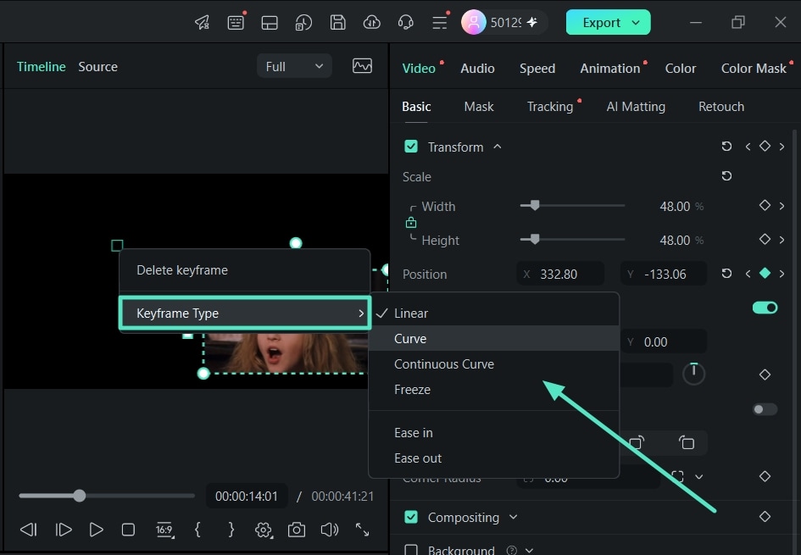Image resolution: width=801 pixels, height=555 pixels.
Task: Open the Export dropdown arrow
Action: pos(636,23)
